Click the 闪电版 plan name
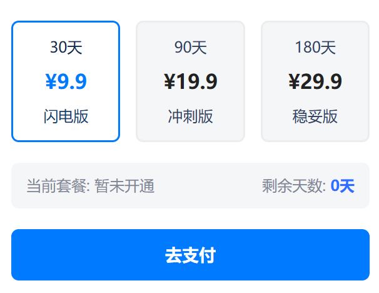The image size is (379, 293). tap(66, 116)
